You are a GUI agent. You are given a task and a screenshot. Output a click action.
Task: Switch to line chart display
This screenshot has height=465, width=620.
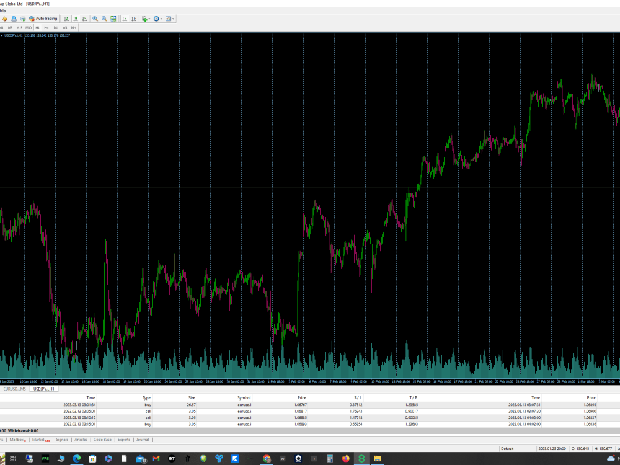(84, 19)
